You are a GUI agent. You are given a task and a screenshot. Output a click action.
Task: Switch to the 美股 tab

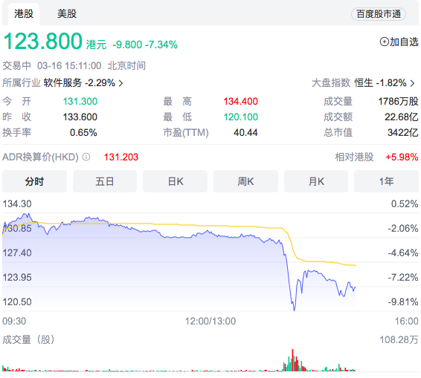tap(67, 13)
